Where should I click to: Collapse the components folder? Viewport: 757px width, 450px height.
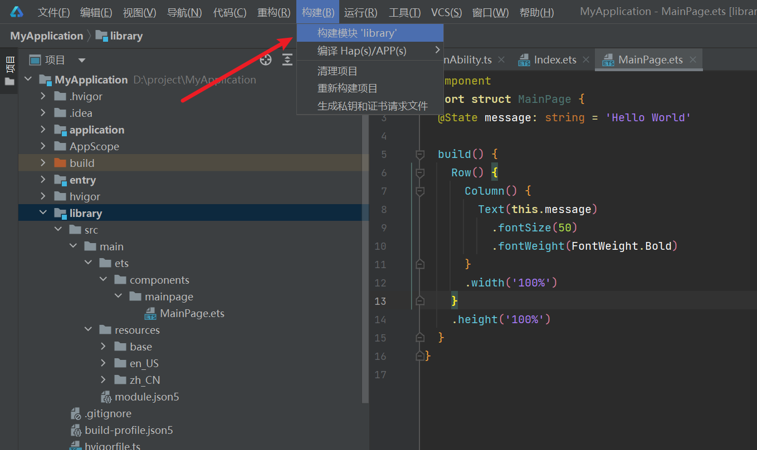[x=104, y=280]
